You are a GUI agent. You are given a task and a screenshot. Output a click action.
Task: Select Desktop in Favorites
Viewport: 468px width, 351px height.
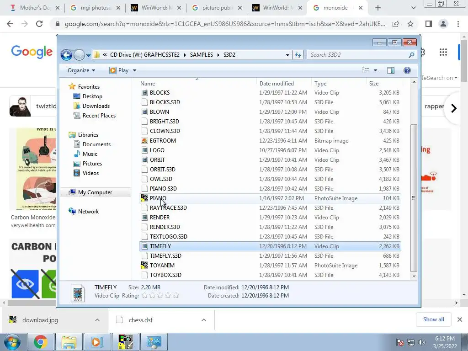click(x=88, y=96)
